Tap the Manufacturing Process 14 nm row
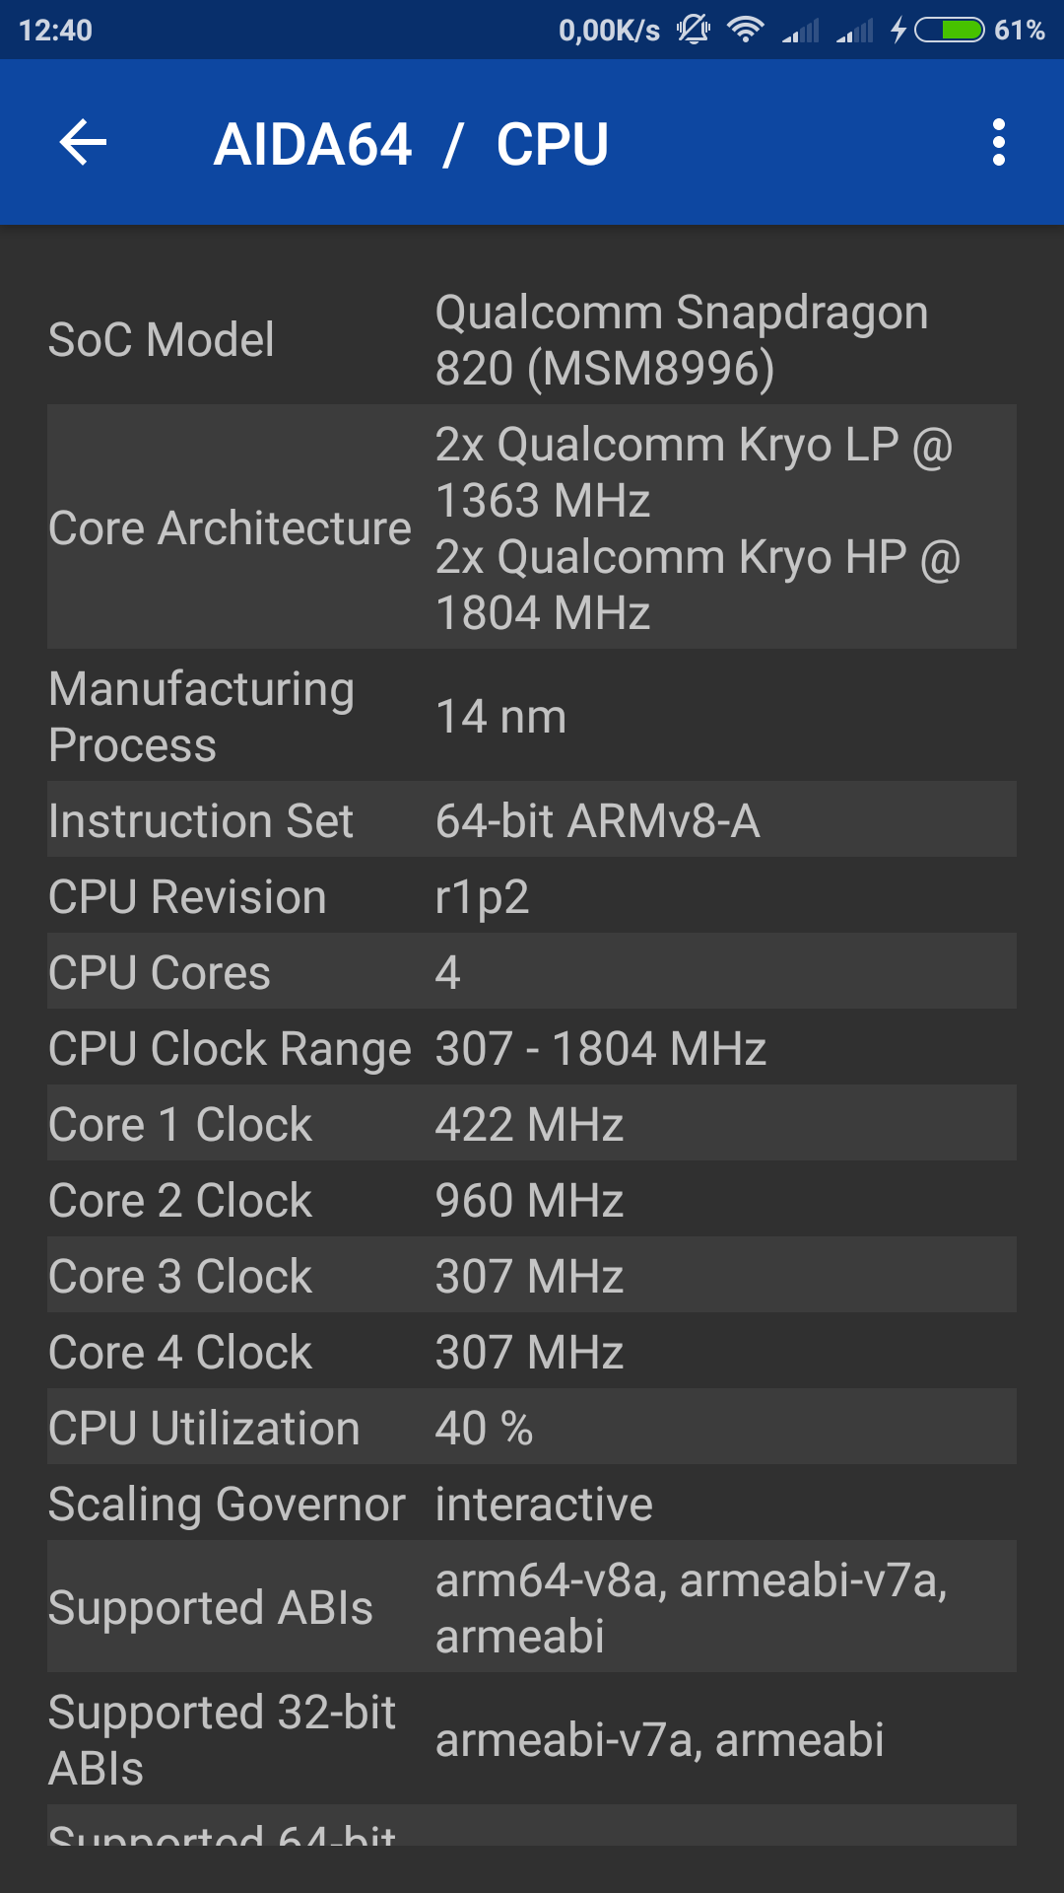The height and width of the screenshot is (1893, 1064). click(532, 716)
